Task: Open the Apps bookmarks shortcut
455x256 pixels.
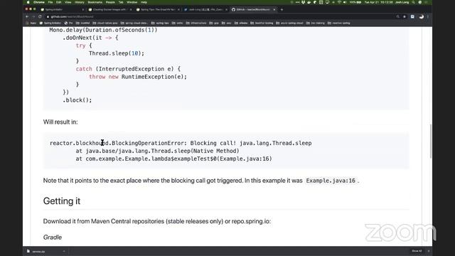Action: tap(31, 23)
